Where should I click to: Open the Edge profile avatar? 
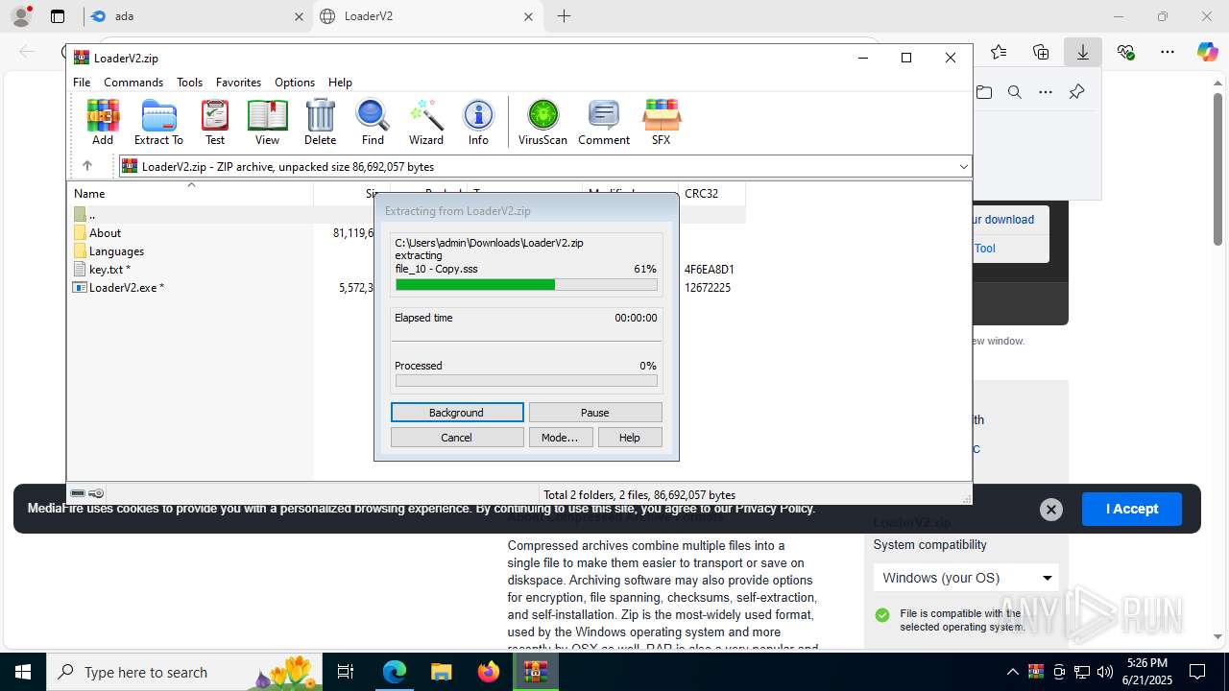click(x=21, y=16)
